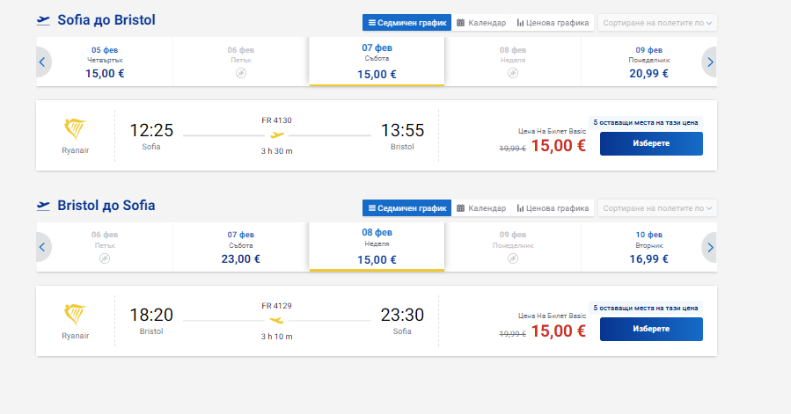Click the no-flight icon under 06 фев outbound
This screenshot has width=791, height=414.
pos(240,73)
